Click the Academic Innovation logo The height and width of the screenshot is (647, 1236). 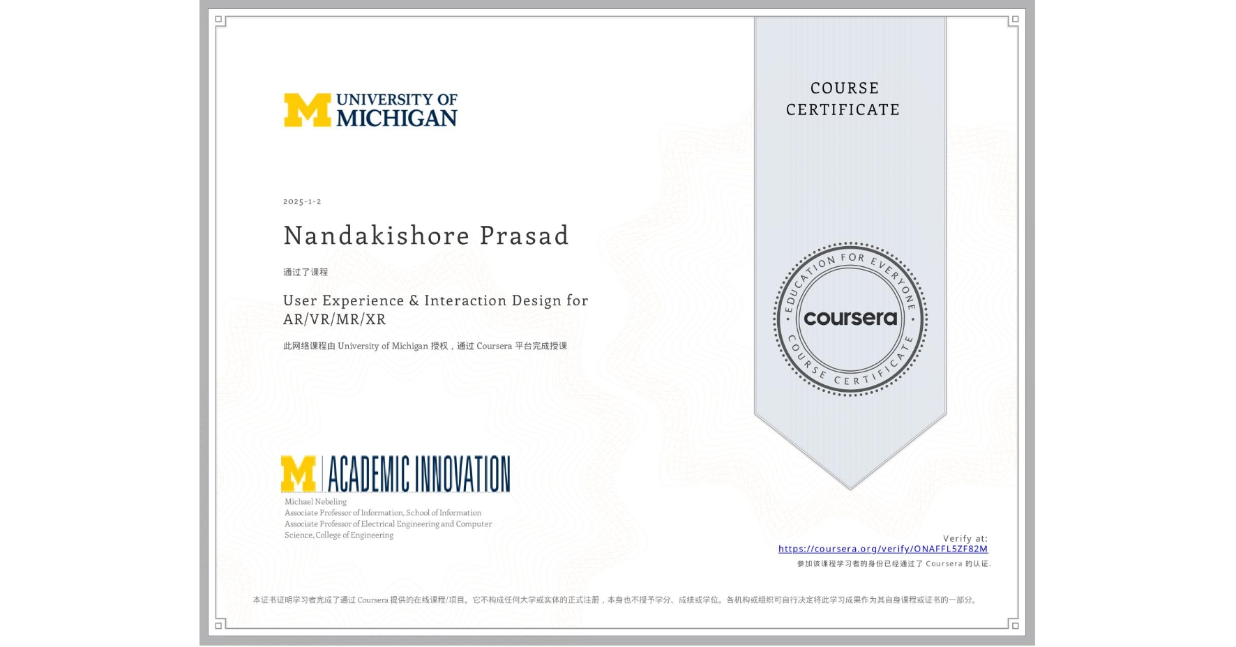[x=395, y=474]
